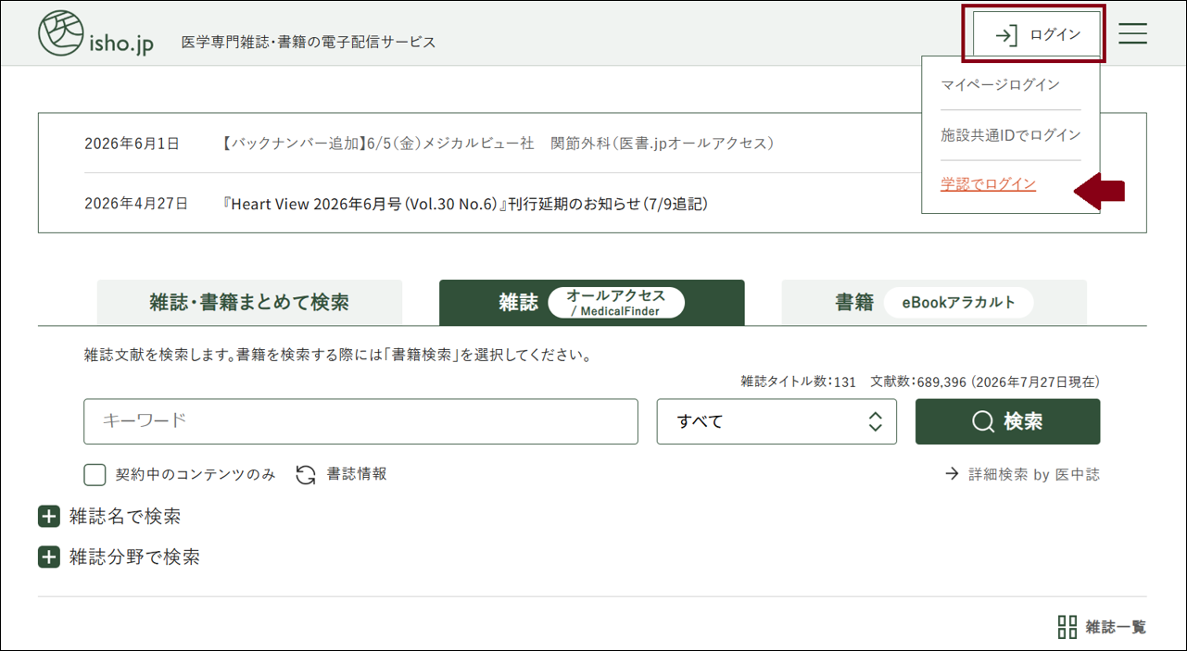
Task: Switch to 雑誌・書籍まとめて検索 tab
Action: (x=249, y=303)
